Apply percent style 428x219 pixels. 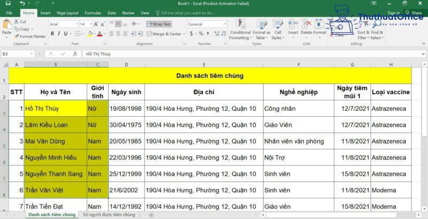(x=201, y=34)
